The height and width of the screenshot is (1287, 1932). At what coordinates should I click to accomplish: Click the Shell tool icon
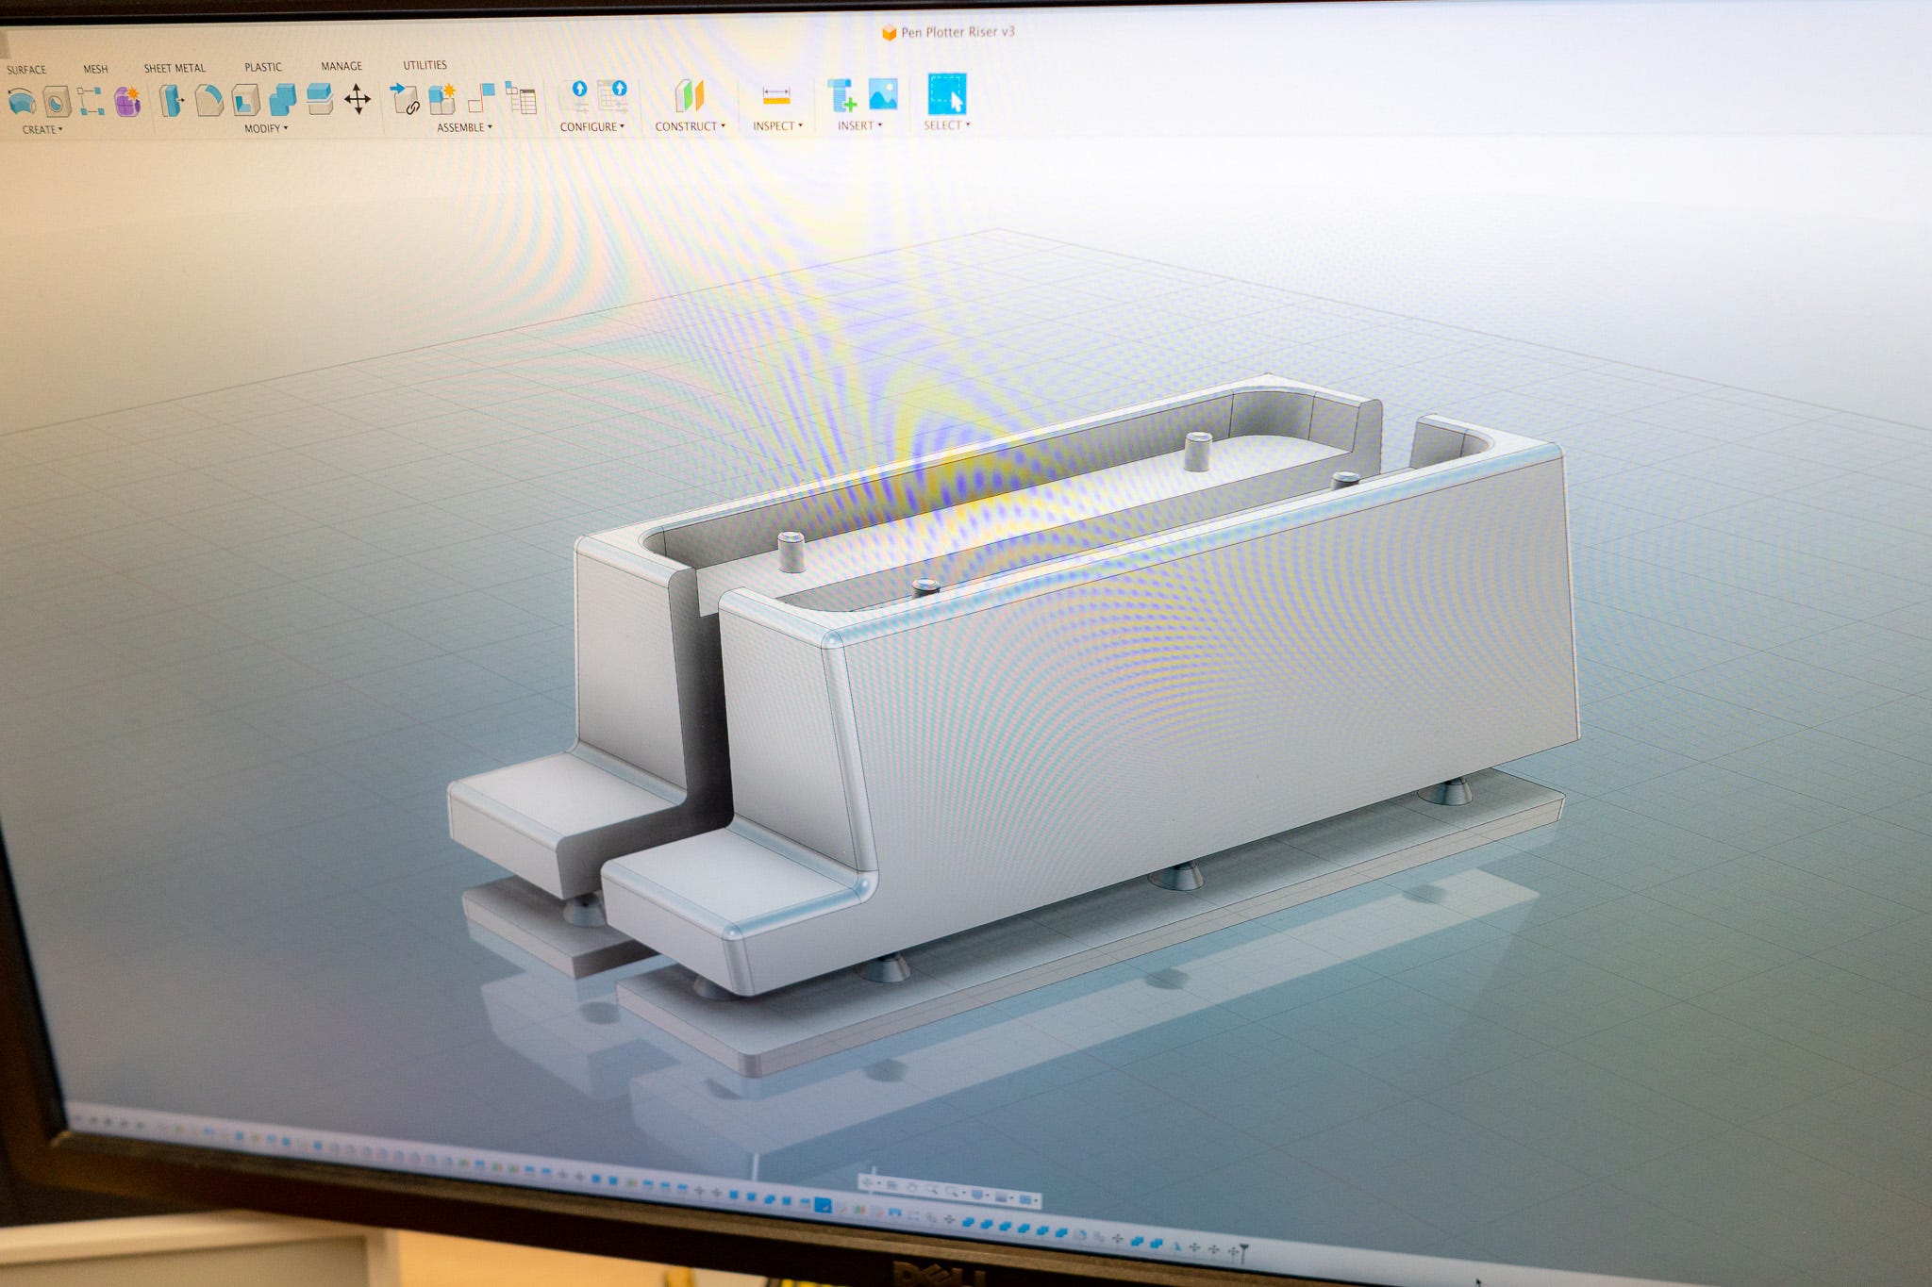tap(245, 100)
